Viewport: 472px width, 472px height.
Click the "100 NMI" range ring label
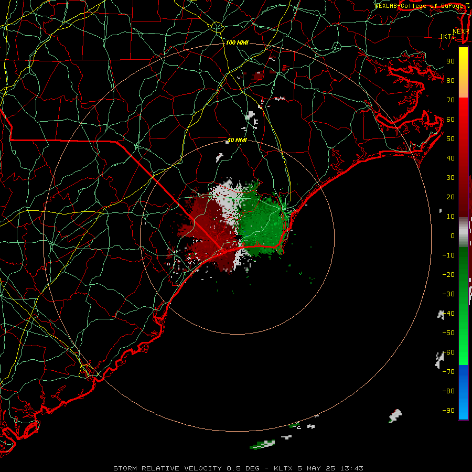point(237,43)
